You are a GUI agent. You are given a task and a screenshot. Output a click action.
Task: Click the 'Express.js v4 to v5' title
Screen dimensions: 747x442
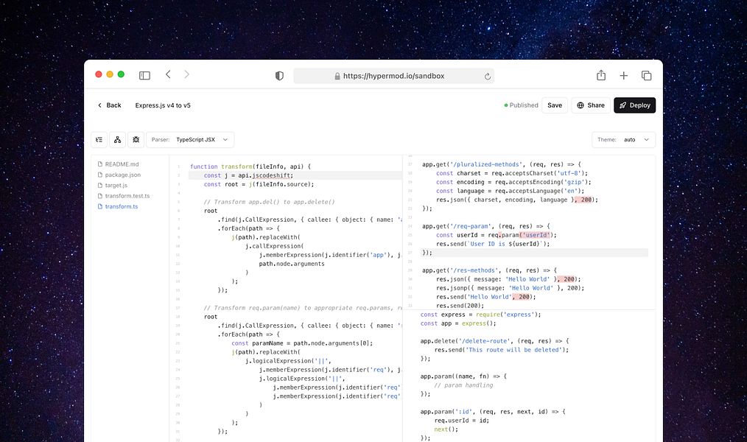[x=163, y=105]
